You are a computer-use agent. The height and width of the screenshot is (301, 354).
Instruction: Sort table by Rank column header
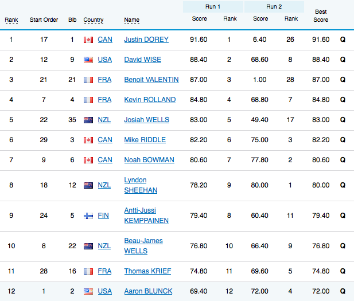tap(11, 20)
